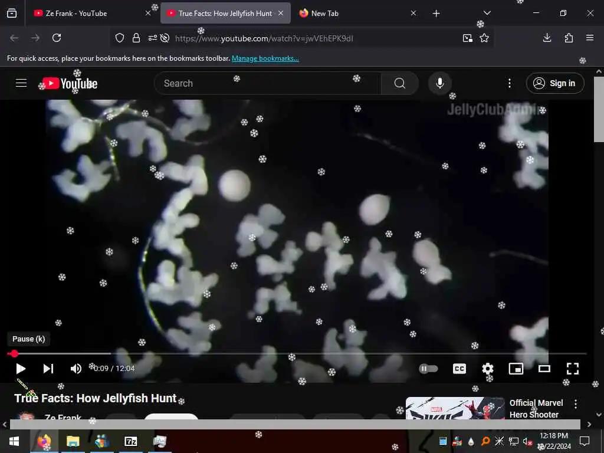Image resolution: width=604 pixels, height=453 pixels.
Task: Select True Facts: How Jellyfish Hunt tab
Action: 225,14
